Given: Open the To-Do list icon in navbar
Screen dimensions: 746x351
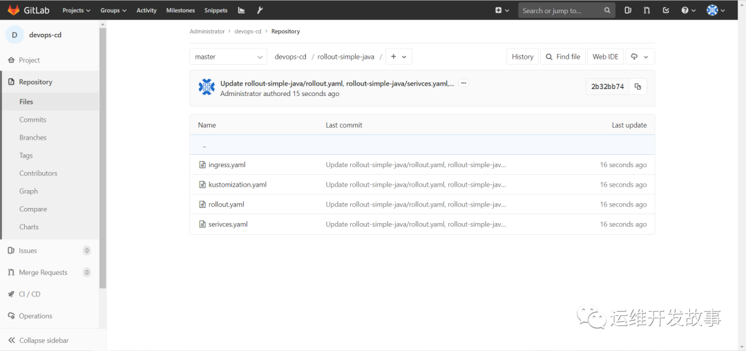Looking at the screenshot, I should pyautogui.click(x=666, y=10).
